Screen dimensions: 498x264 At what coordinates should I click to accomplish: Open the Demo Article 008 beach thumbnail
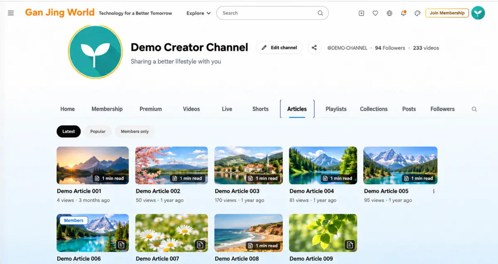248,233
